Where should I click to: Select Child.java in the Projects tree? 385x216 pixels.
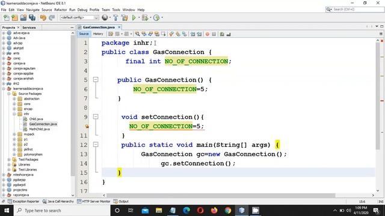(36, 119)
